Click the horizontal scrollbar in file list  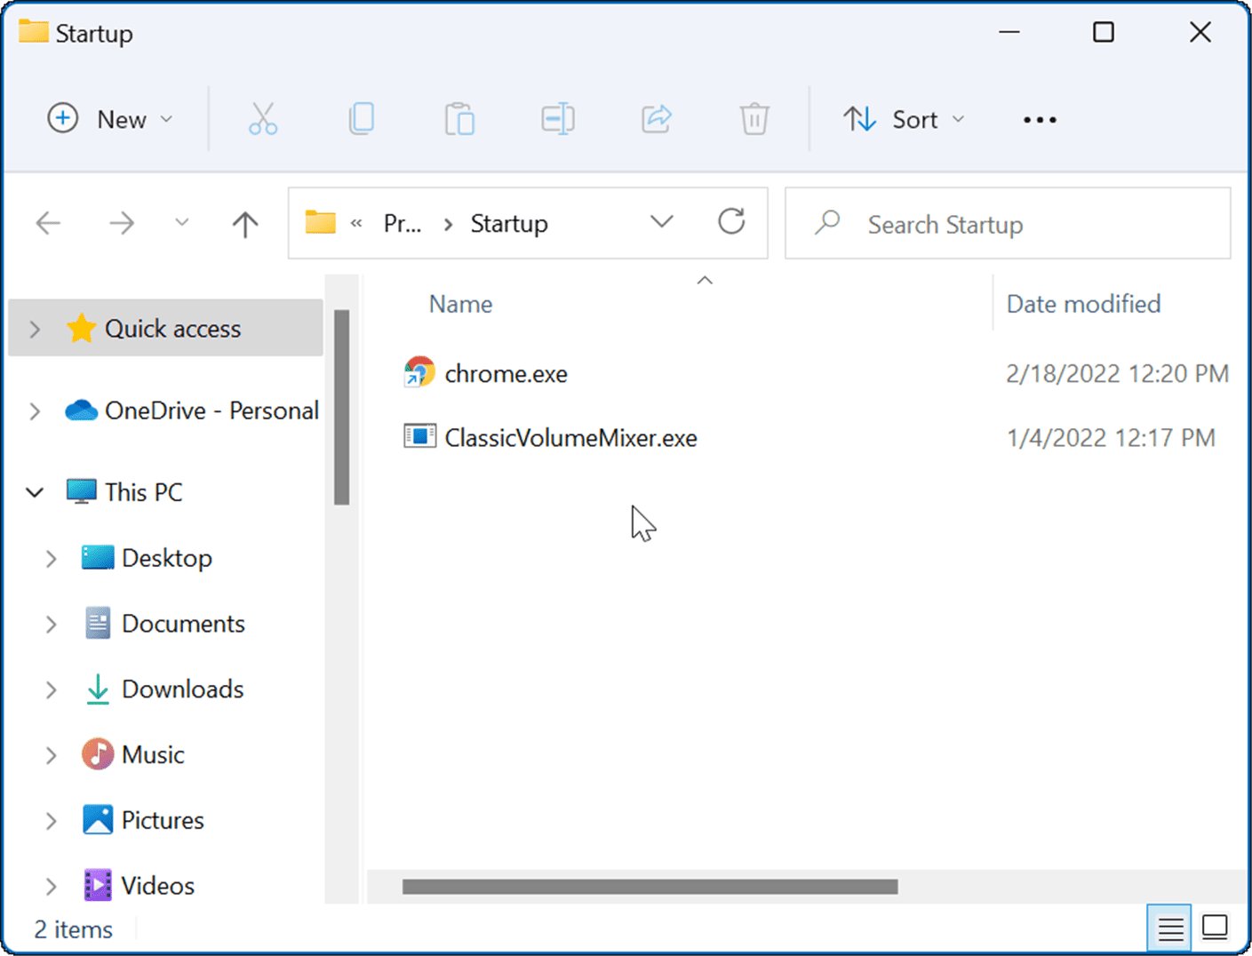(650, 887)
